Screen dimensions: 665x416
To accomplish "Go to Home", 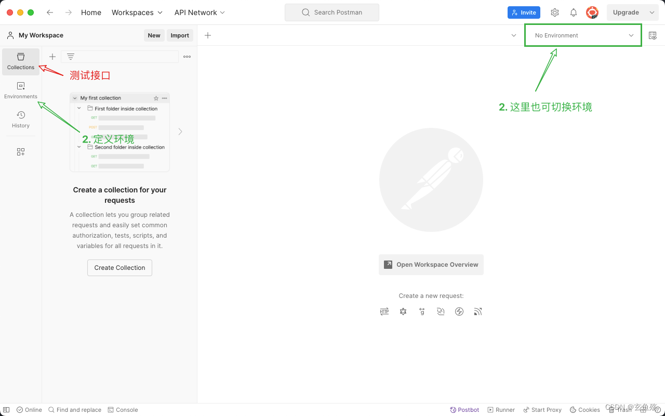I will coord(91,12).
